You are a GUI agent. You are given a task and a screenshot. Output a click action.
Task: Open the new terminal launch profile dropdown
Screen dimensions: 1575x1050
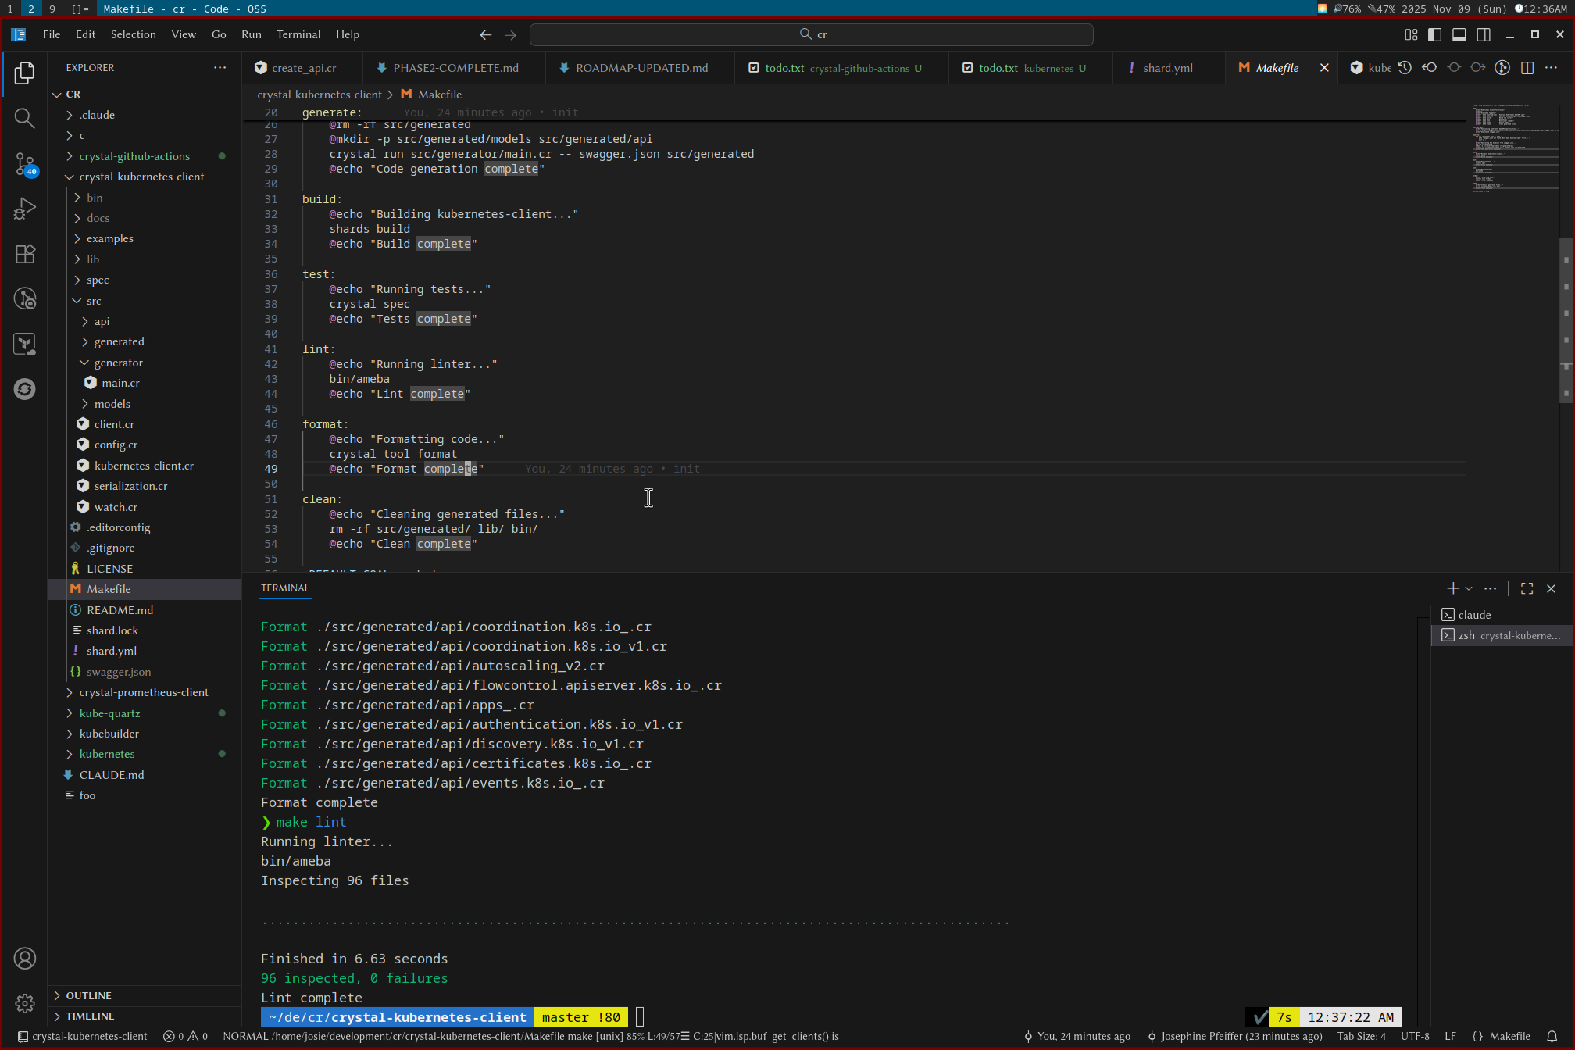click(x=1469, y=588)
